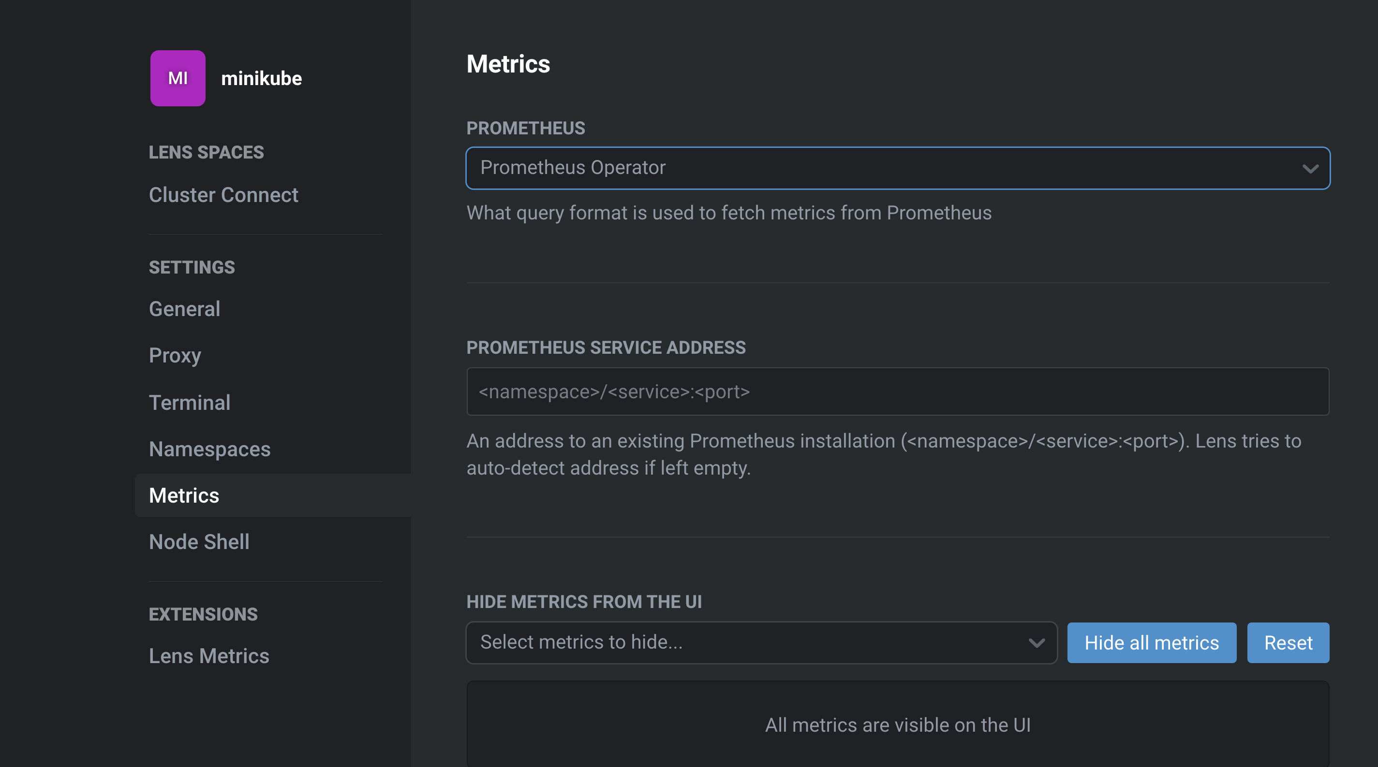The width and height of the screenshot is (1378, 767).
Task: Open the Terminal settings page
Action: pos(190,403)
